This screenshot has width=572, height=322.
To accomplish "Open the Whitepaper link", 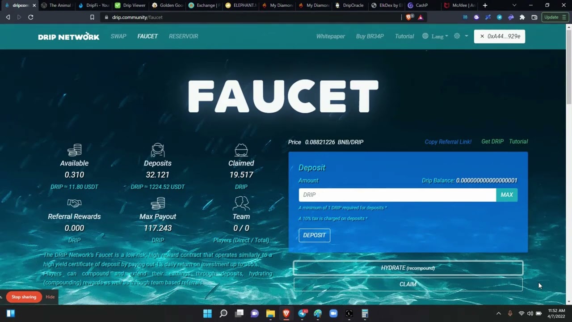I will pyautogui.click(x=330, y=36).
